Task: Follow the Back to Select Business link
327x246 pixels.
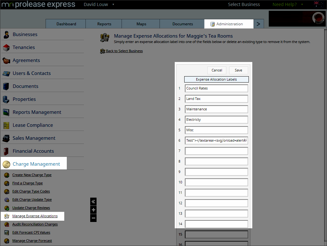Action: [x=124, y=51]
